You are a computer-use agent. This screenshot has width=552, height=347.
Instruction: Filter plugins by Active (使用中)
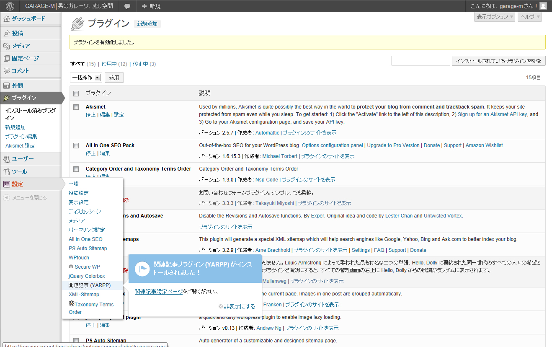[109, 64]
